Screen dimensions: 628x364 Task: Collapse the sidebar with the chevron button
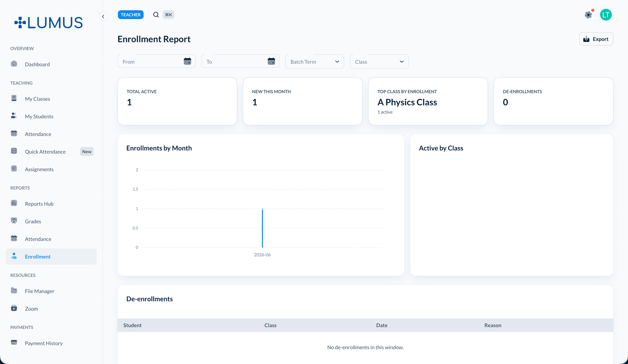coord(103,17)
